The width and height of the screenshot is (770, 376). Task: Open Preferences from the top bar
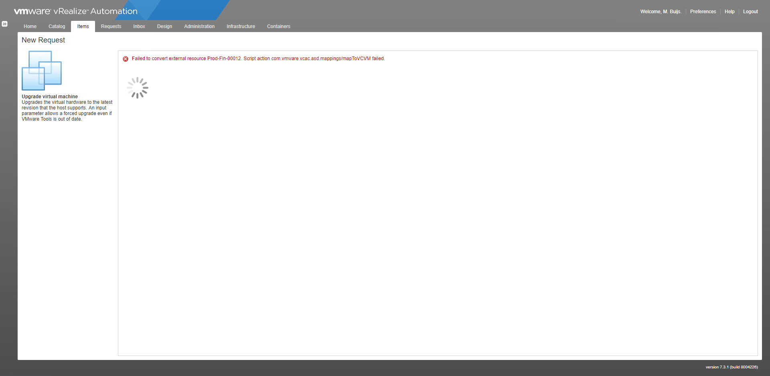click(703, 11)
